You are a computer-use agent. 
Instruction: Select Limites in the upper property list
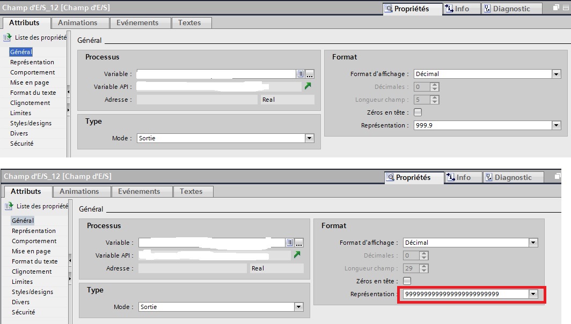pyautogui.click(x=21, y=113)
